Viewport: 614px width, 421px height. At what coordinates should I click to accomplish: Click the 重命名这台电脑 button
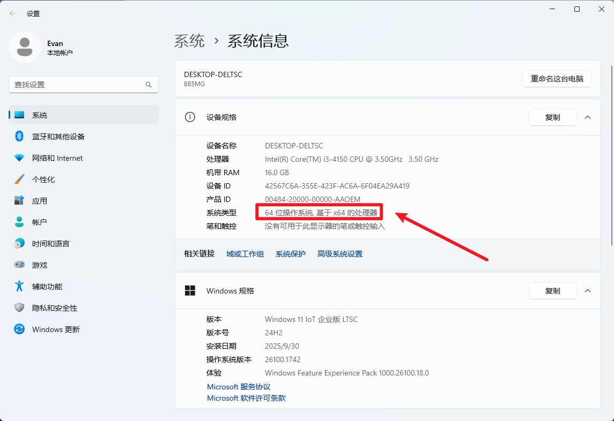coord(557,78)
